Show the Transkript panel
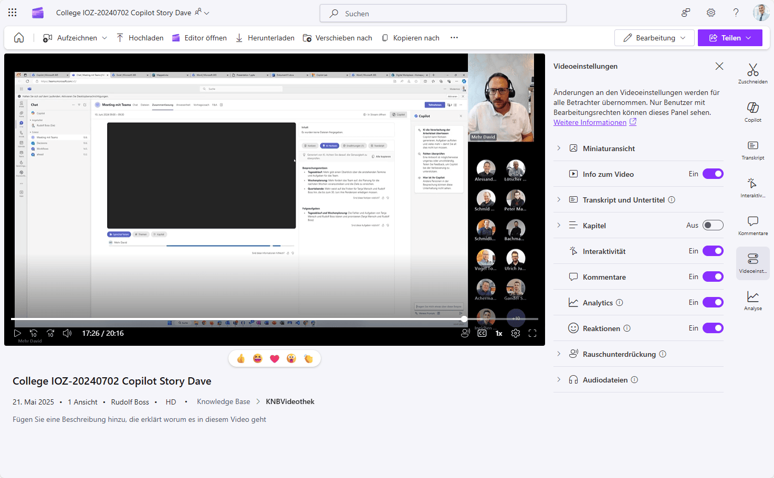 click(752, 150)
